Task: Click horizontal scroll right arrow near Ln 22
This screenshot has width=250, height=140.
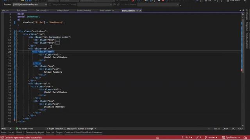Action: pos(209,129)
